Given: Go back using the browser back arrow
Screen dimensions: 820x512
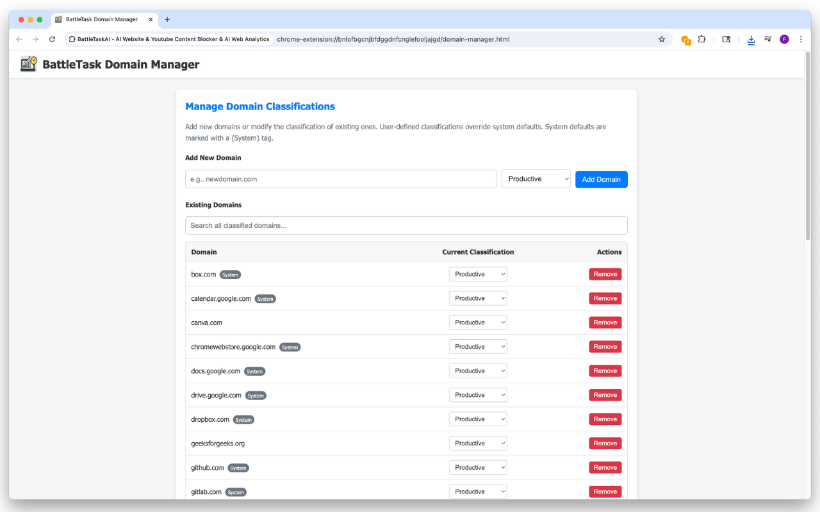Looking at the screenshot, I should click(19, 39).
